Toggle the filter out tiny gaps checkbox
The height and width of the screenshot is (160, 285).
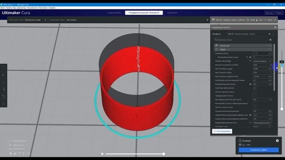coord(254,104)
